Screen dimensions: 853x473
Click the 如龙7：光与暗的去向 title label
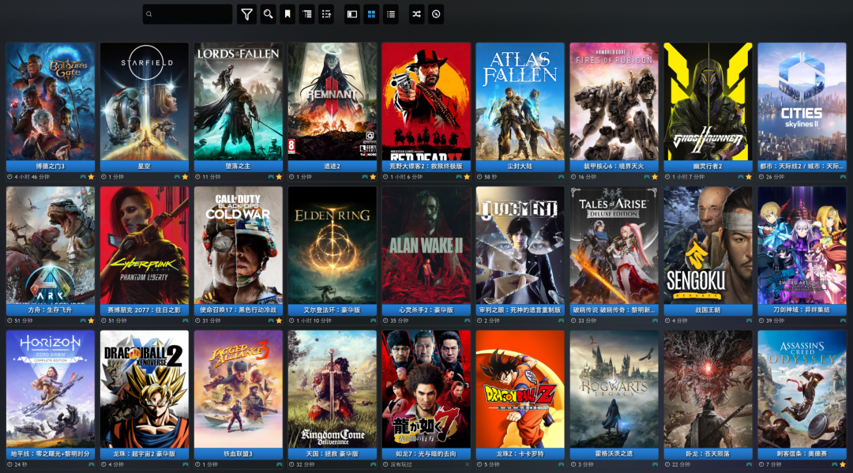coord(426,454)
